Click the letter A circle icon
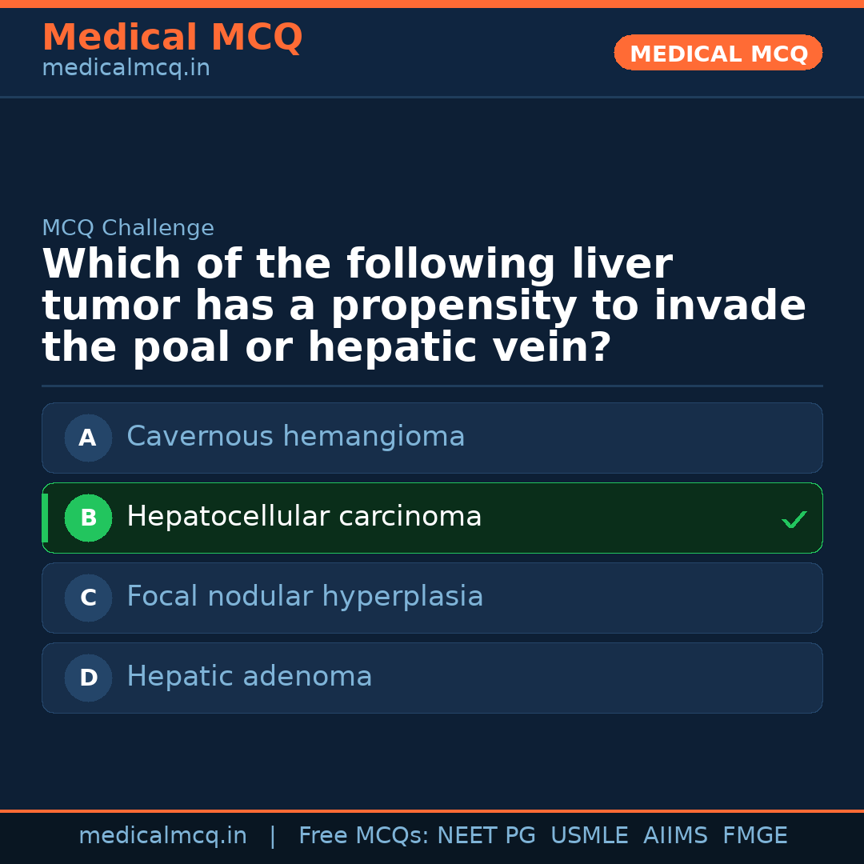The height and width of the screenshot is (864, 864). [88, 438]
